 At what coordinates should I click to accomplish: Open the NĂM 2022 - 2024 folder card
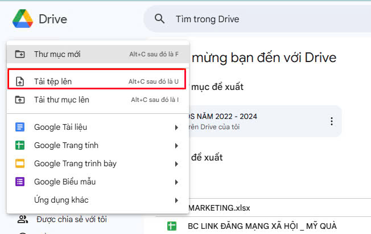click(265, 121)
